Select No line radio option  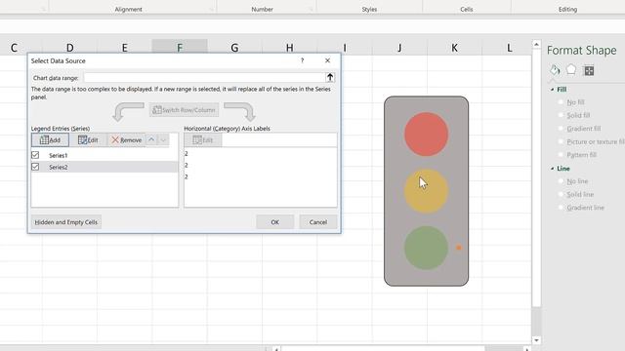561,180
